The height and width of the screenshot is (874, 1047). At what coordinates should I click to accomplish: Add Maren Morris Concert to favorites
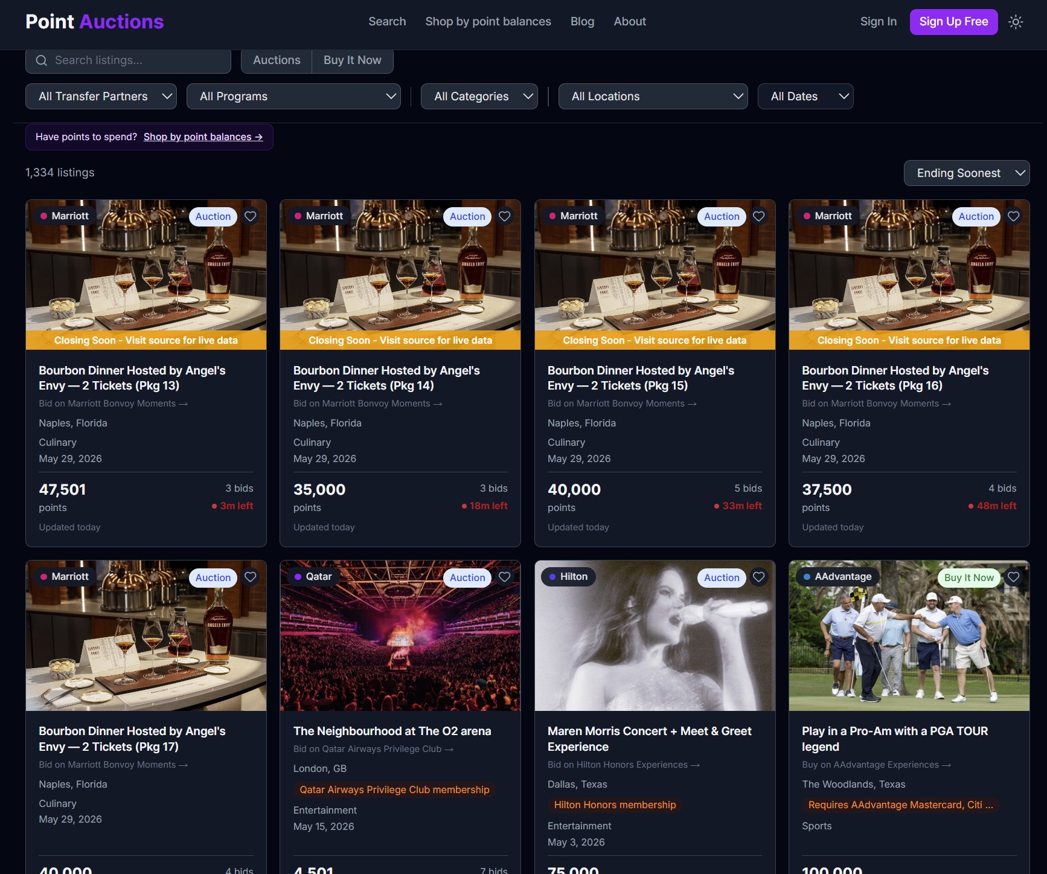click(x=759, y=577)
